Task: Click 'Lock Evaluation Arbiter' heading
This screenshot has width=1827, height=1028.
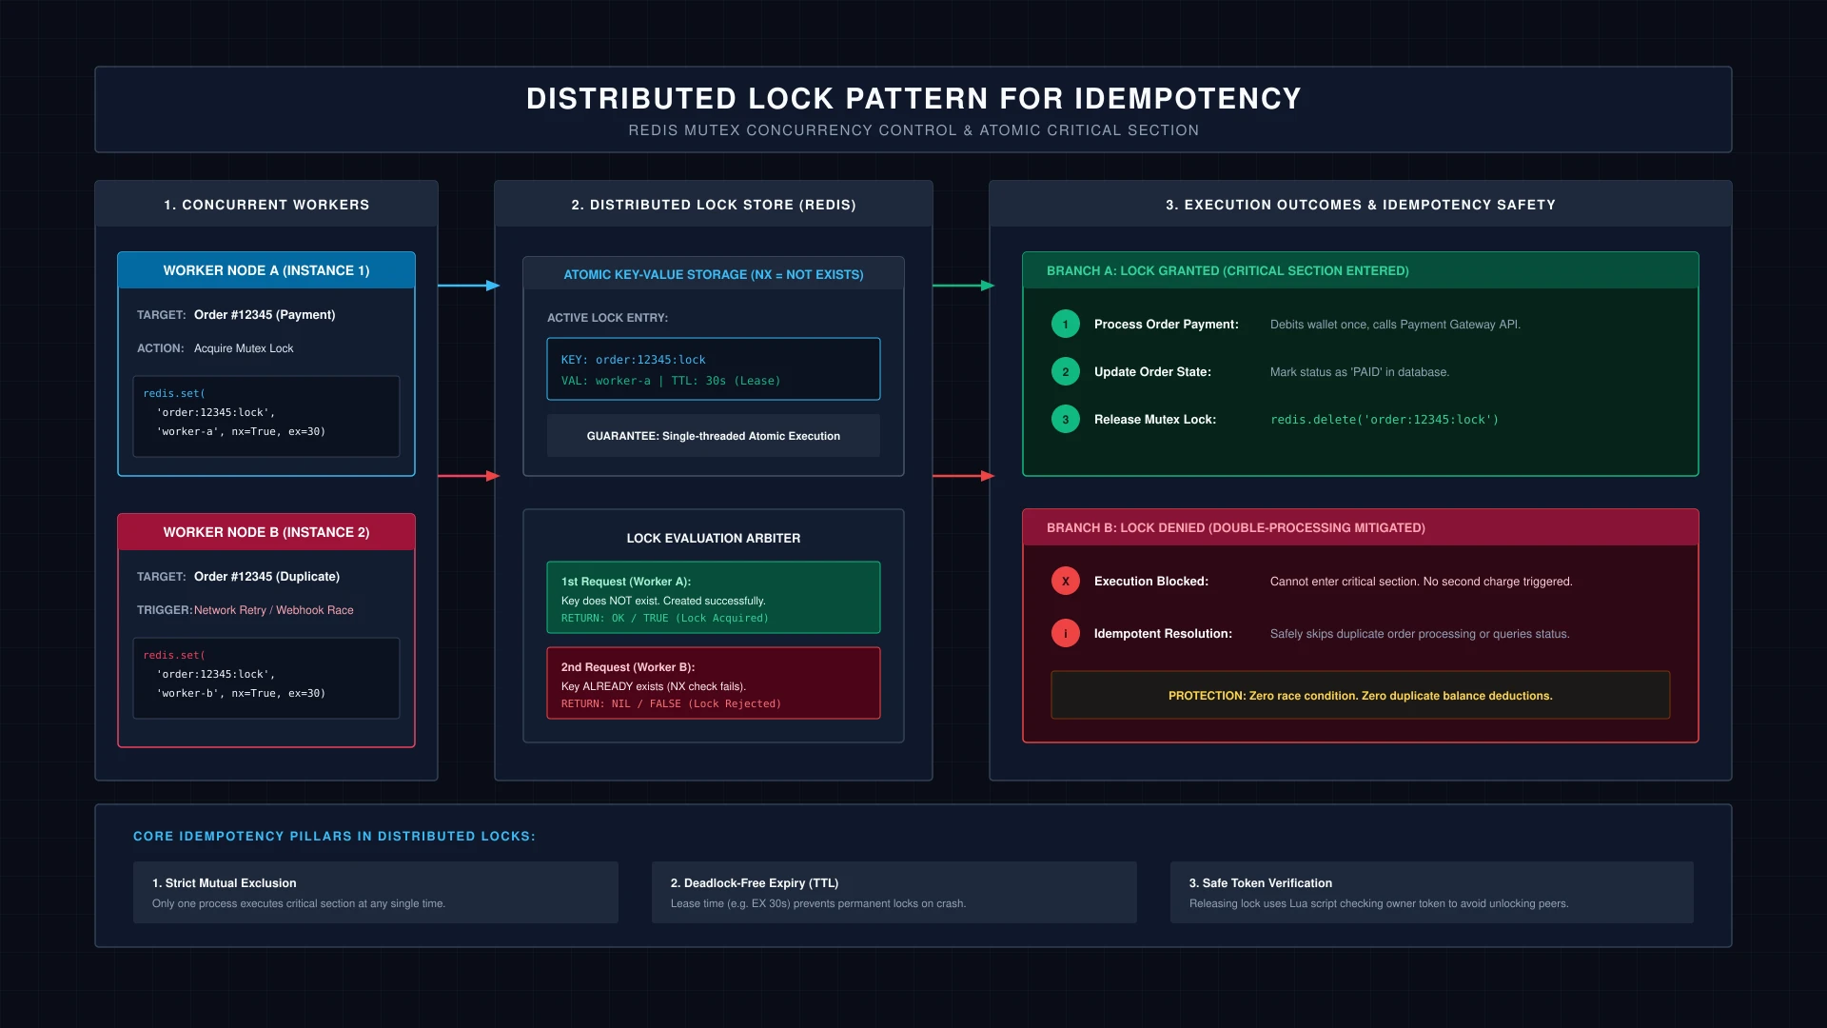Action: 714,539
